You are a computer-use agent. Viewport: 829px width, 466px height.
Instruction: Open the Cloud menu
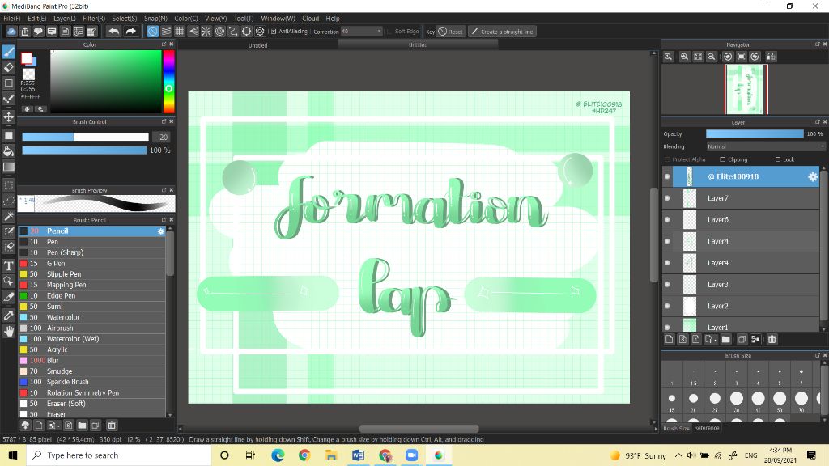(x=310, y=19)
